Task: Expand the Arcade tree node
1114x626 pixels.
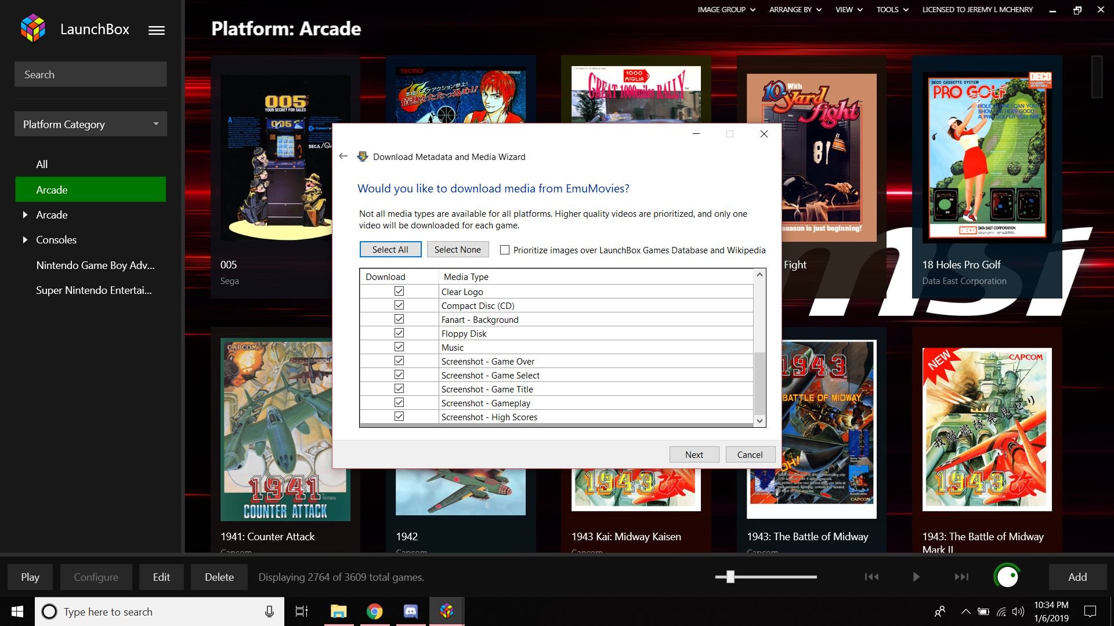Action: point(25,214)
